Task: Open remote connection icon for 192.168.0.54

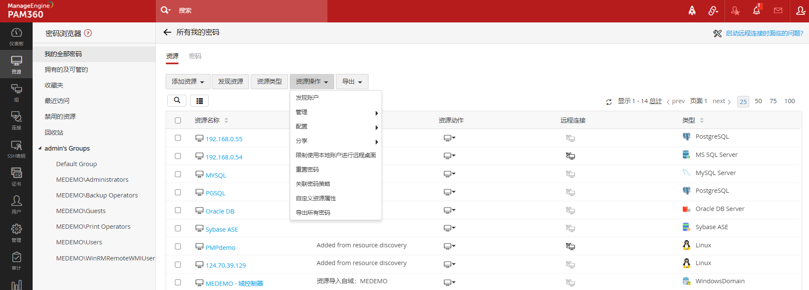Action: pyautogui.click(x=571, y=156)
